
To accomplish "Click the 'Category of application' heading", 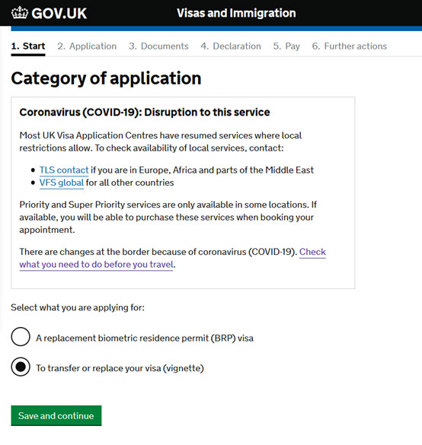I will coord(106,78).
